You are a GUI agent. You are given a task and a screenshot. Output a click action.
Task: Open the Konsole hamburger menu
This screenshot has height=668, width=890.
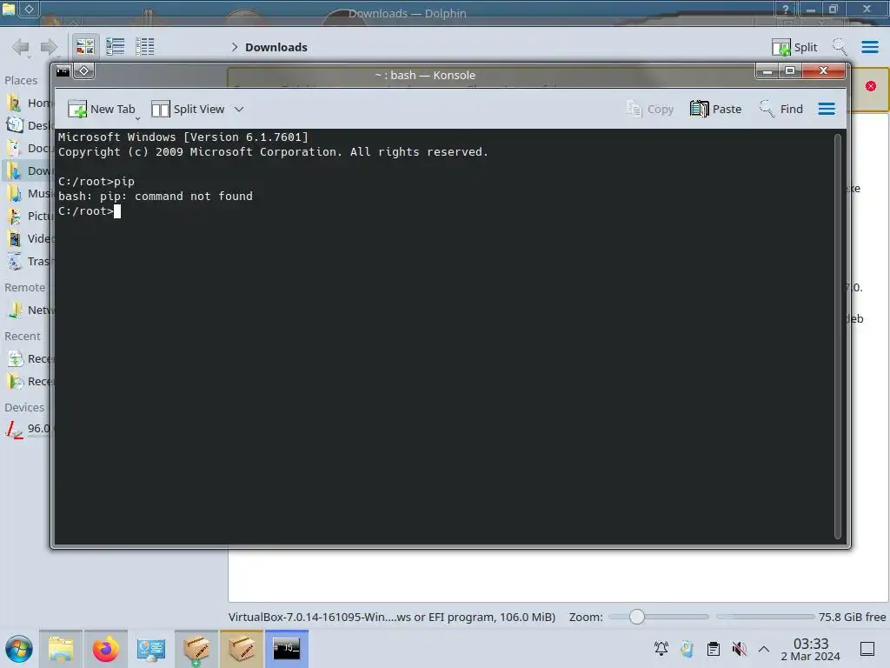click(827, 109)
